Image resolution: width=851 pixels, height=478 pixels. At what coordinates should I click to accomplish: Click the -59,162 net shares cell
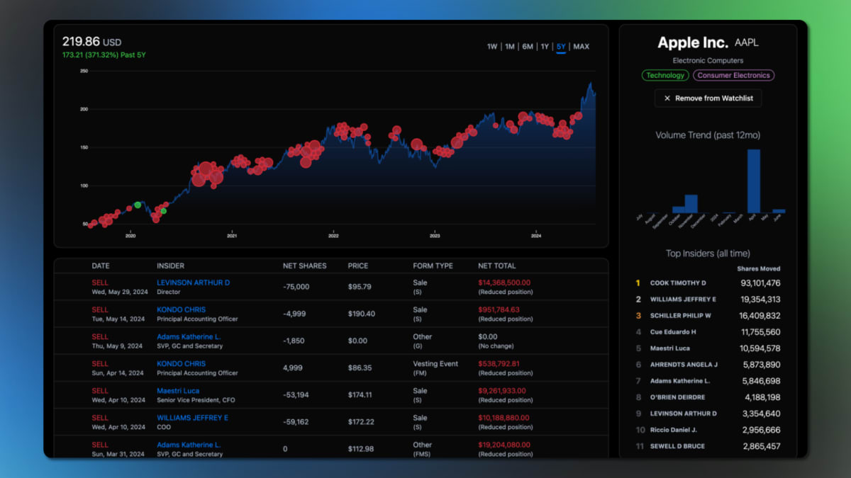[x=296, y=422]
